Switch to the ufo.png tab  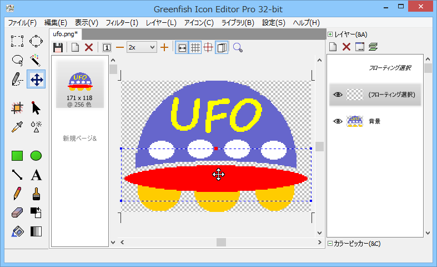66,34
